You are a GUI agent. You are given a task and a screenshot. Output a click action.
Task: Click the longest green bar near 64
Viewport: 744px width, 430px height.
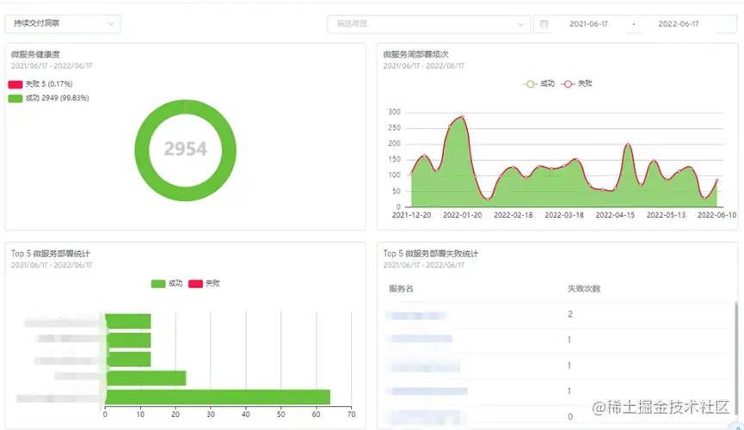[218, 396]
